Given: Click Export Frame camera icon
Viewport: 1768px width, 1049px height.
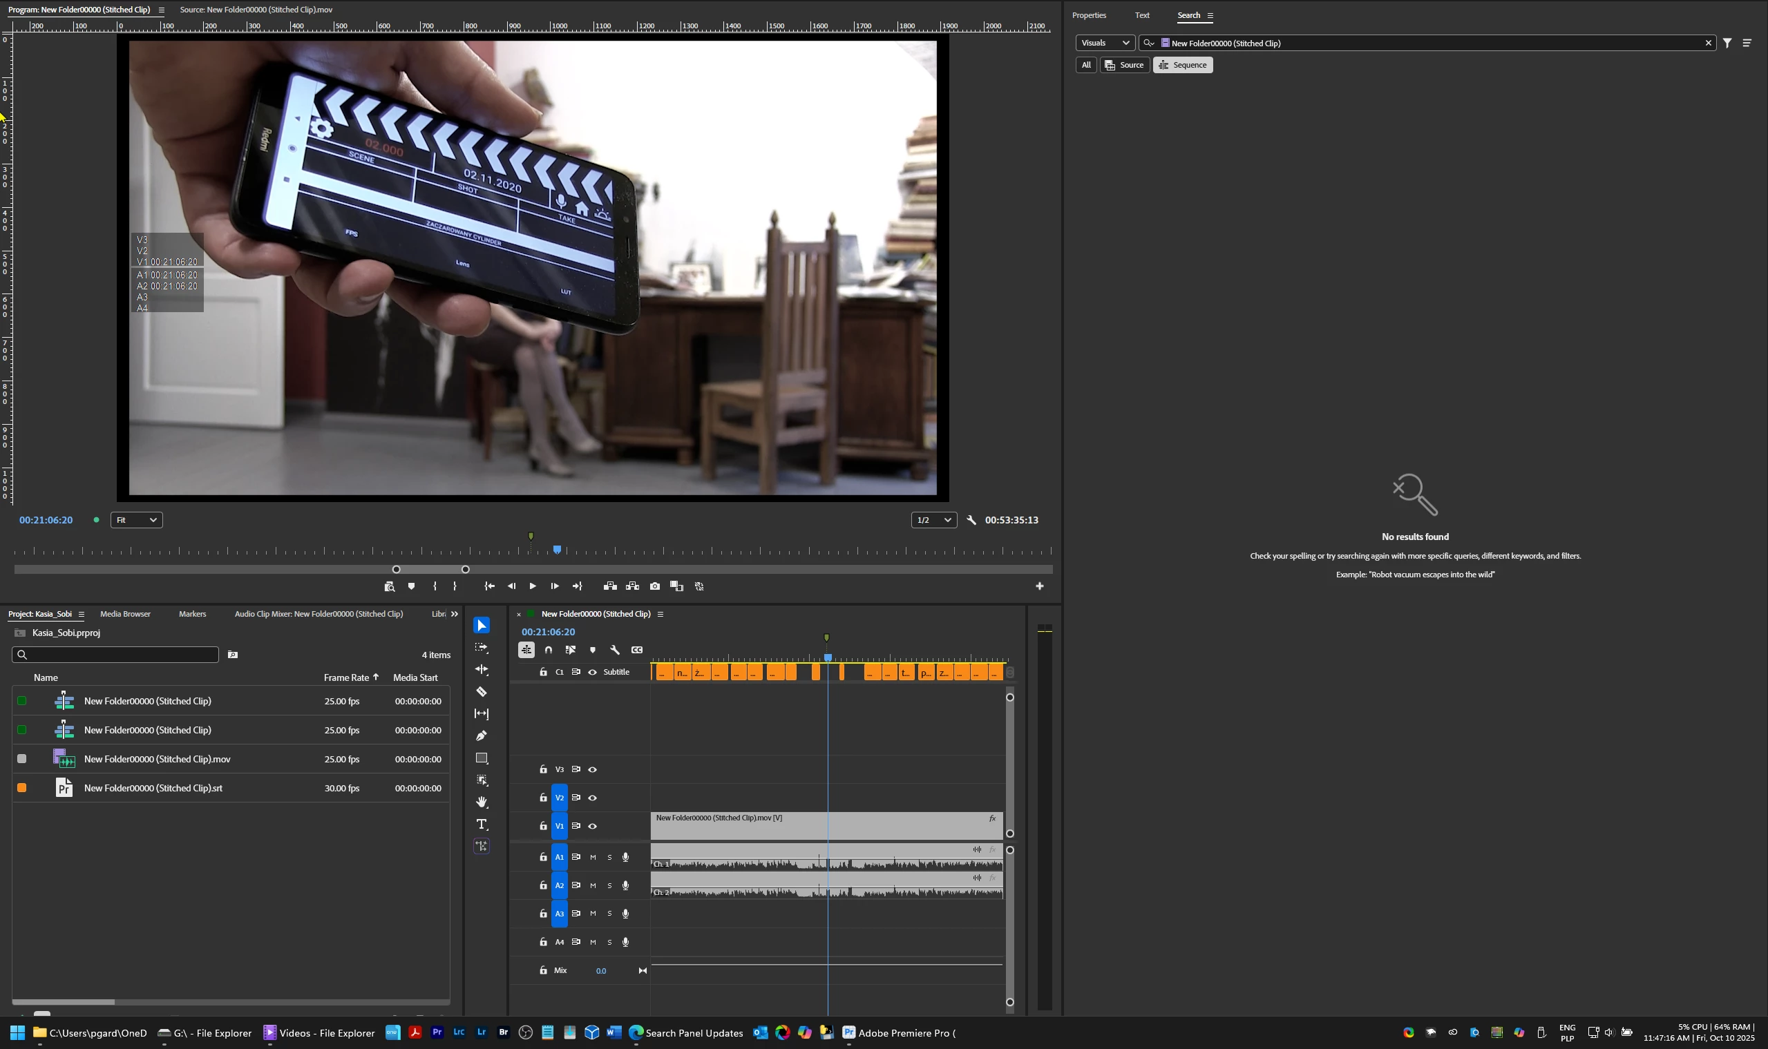Looking at the screenshot, I should (x=655, y=586).
